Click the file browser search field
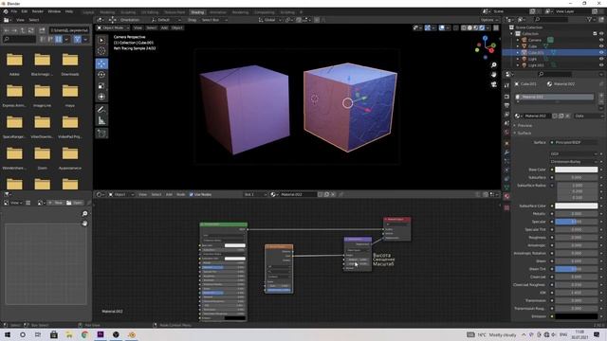Viewport: 607px width, 341px height. [x=19, y=39]
